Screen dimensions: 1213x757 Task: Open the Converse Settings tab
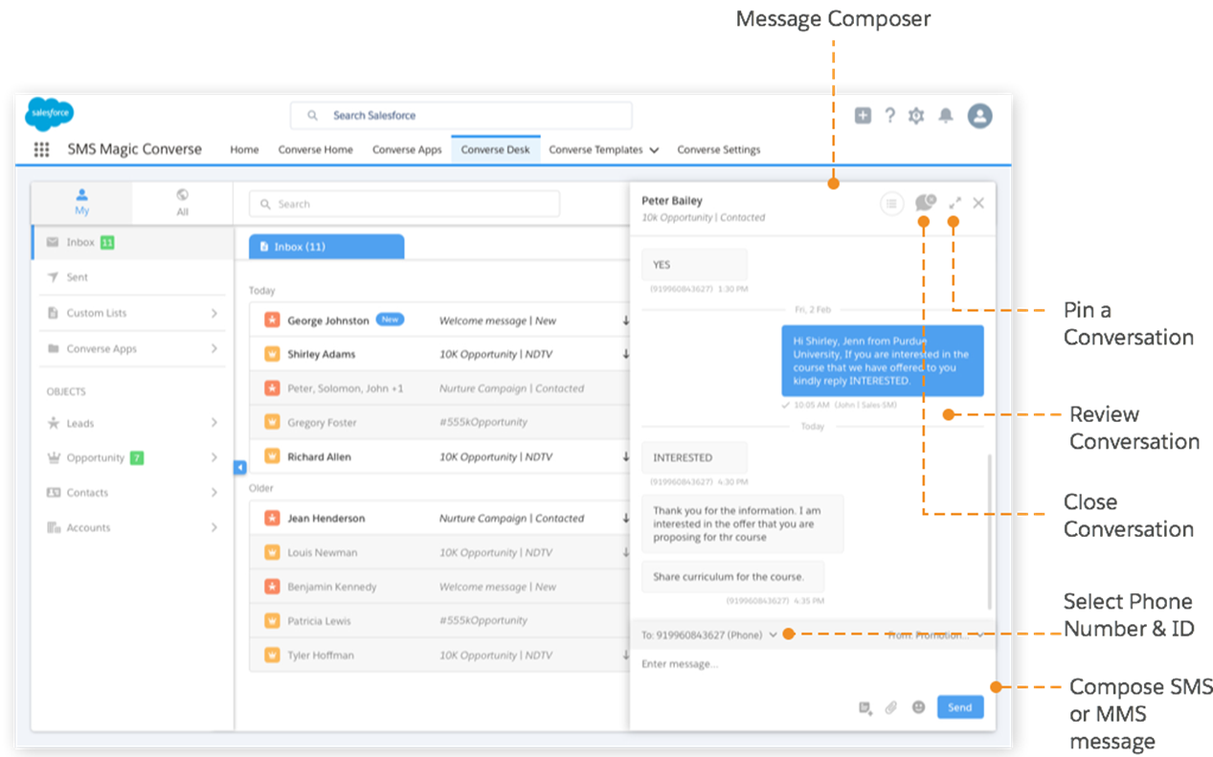click(x=719, y=149)
